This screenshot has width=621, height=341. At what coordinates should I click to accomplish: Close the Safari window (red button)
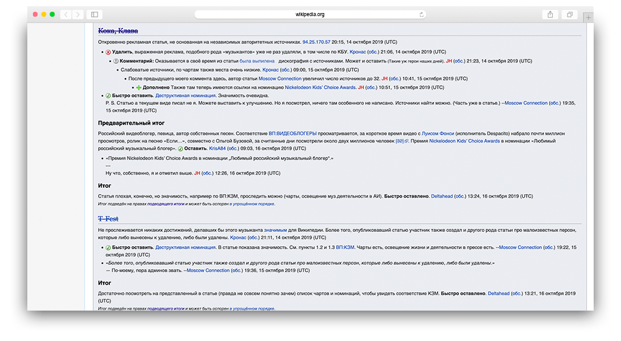[x=35, y=15]
